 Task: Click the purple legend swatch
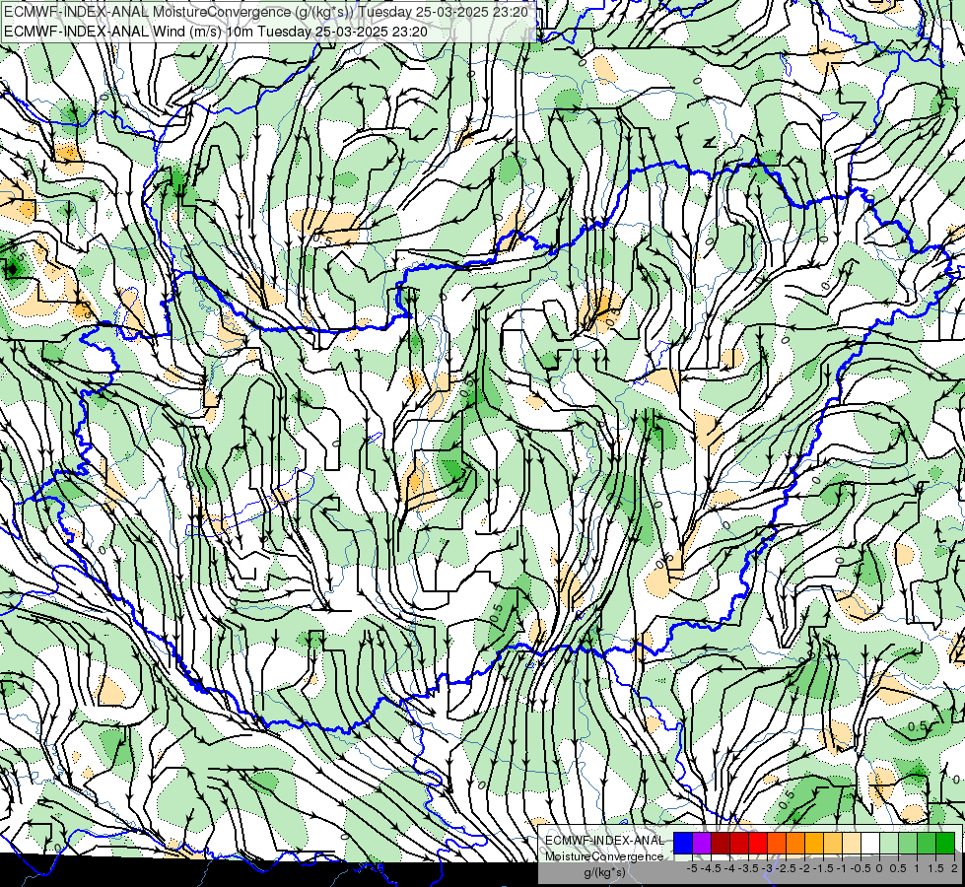[702, 843]
